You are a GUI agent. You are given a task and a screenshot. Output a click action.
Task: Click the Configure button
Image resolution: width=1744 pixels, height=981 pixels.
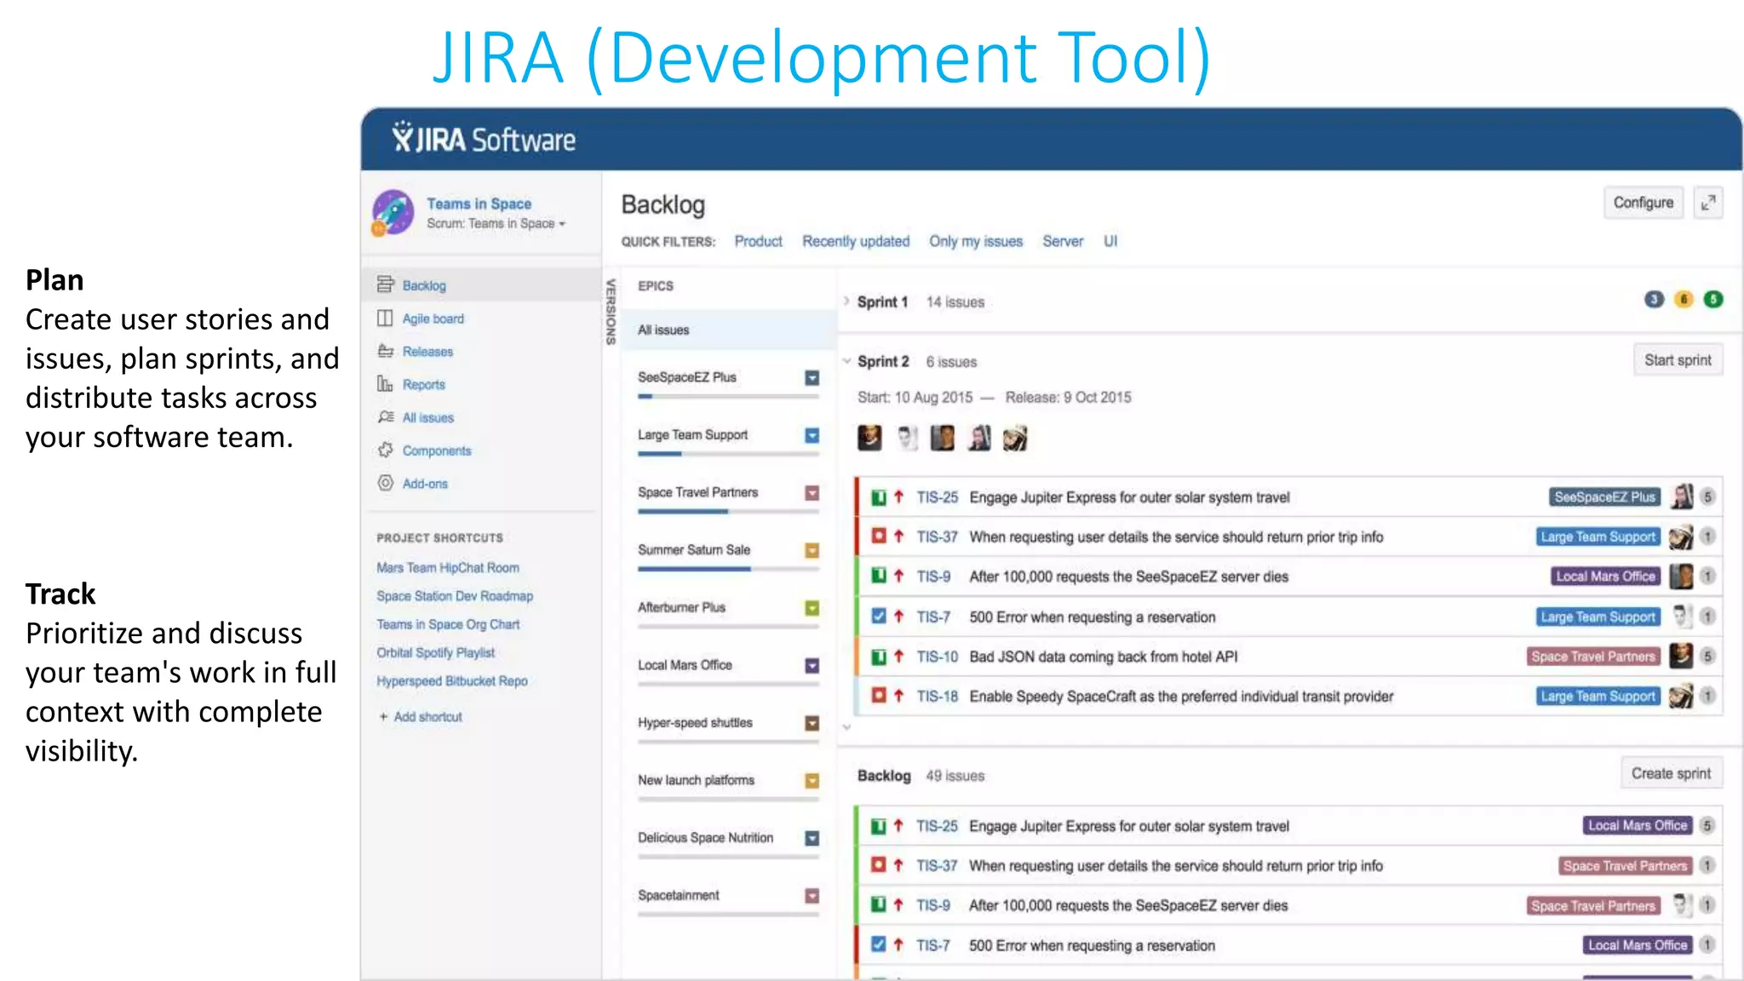point(1644,203)
